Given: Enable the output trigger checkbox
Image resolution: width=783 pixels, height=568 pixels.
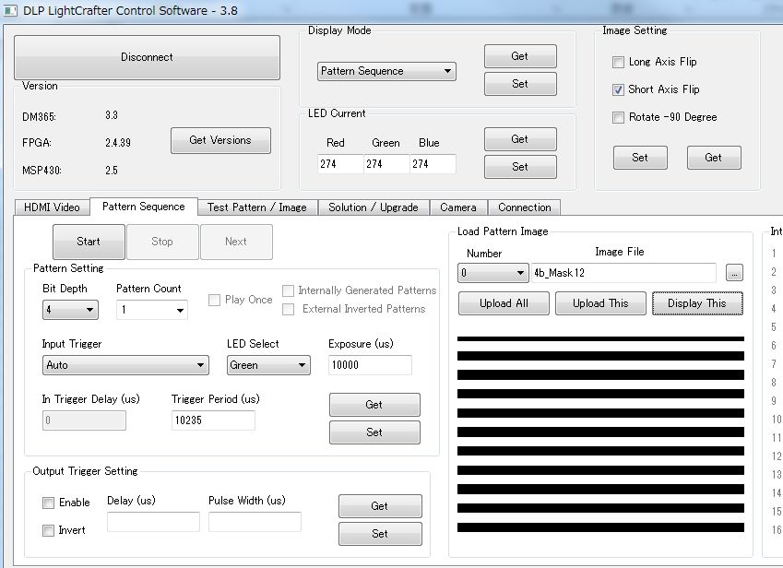Looking at the screenshot, I should pos(49,503).
